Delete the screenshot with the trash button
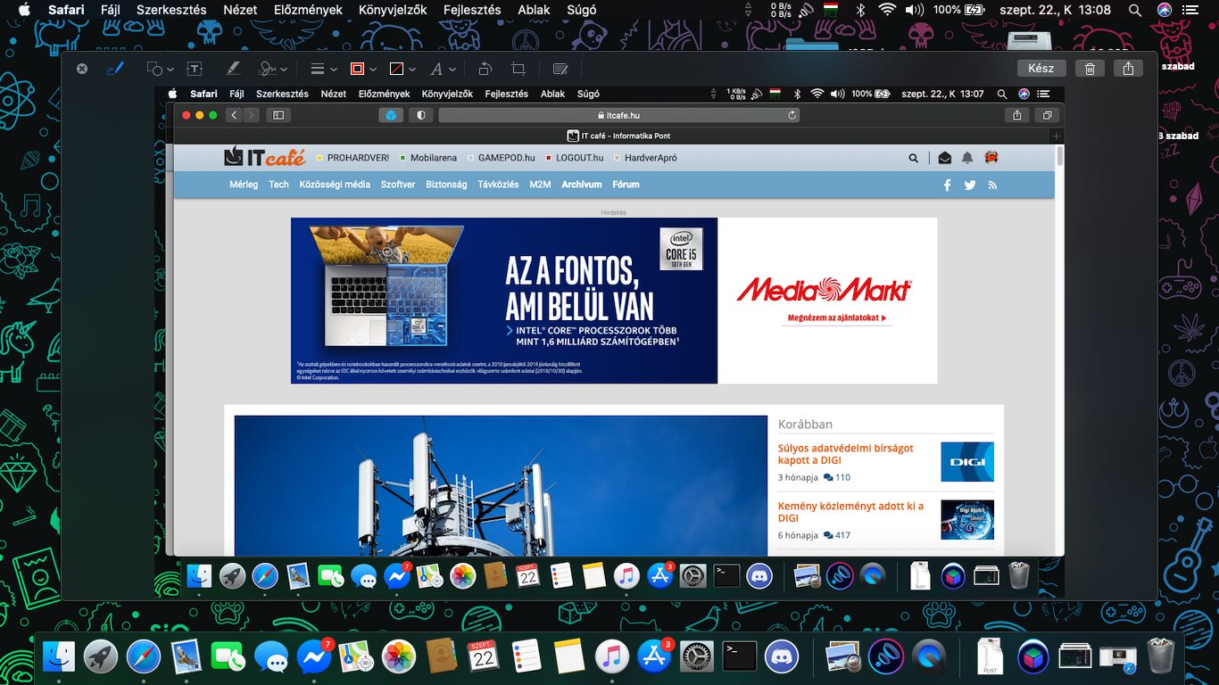This screenshot has width=1219, height=685. (1090, 69)
